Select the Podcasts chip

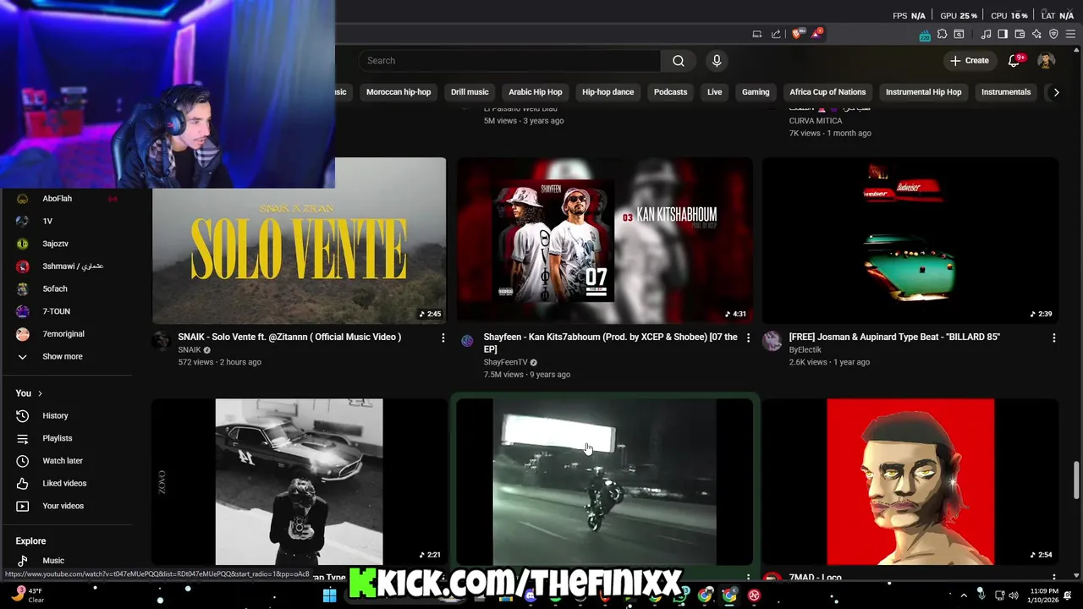(x=670, y=91)
